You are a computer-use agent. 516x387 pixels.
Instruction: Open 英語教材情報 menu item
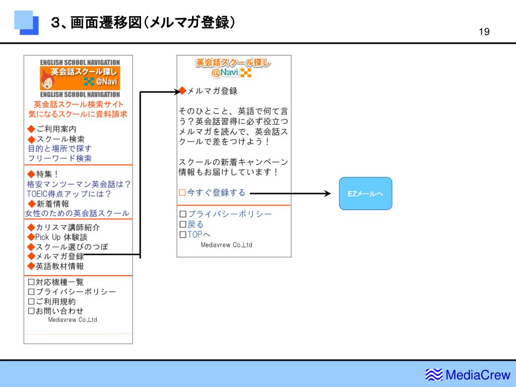[x=55, y=266]
